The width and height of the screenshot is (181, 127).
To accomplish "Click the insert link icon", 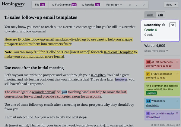I will [144, 5].
